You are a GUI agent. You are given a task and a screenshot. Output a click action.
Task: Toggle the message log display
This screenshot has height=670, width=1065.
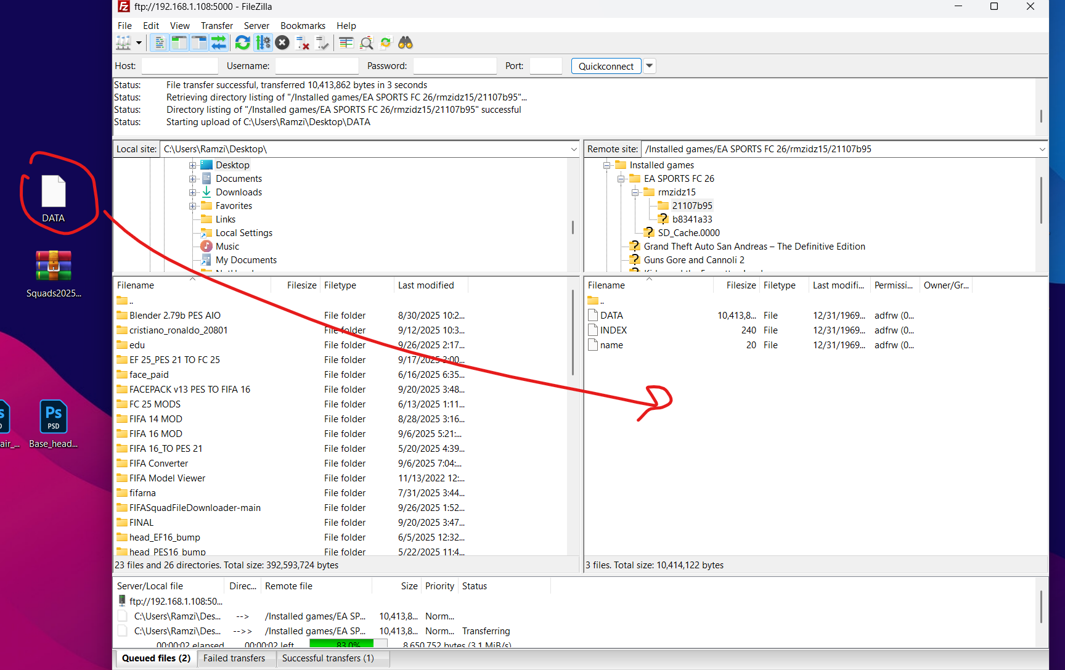(159, 43)
